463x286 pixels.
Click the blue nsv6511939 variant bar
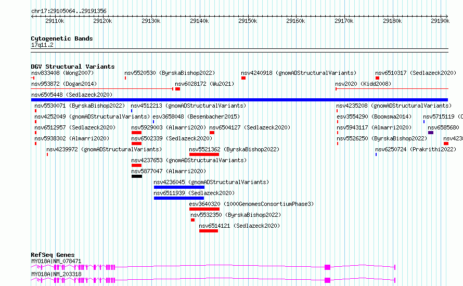point(178,198)
